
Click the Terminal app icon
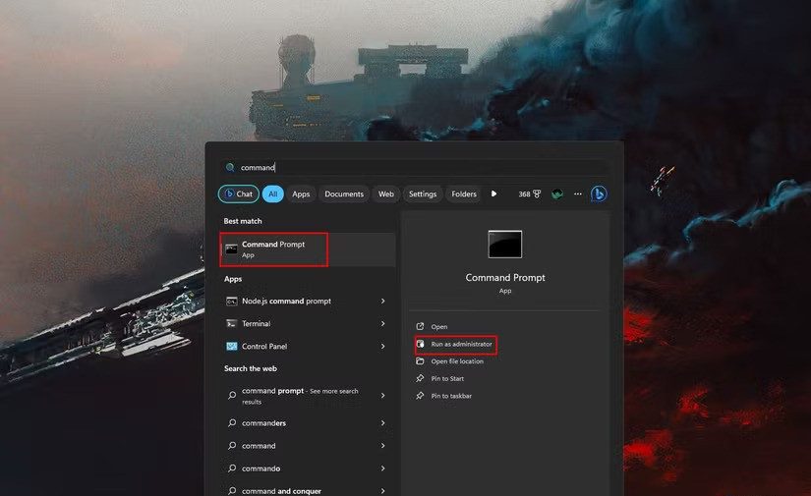click(232, 323)
